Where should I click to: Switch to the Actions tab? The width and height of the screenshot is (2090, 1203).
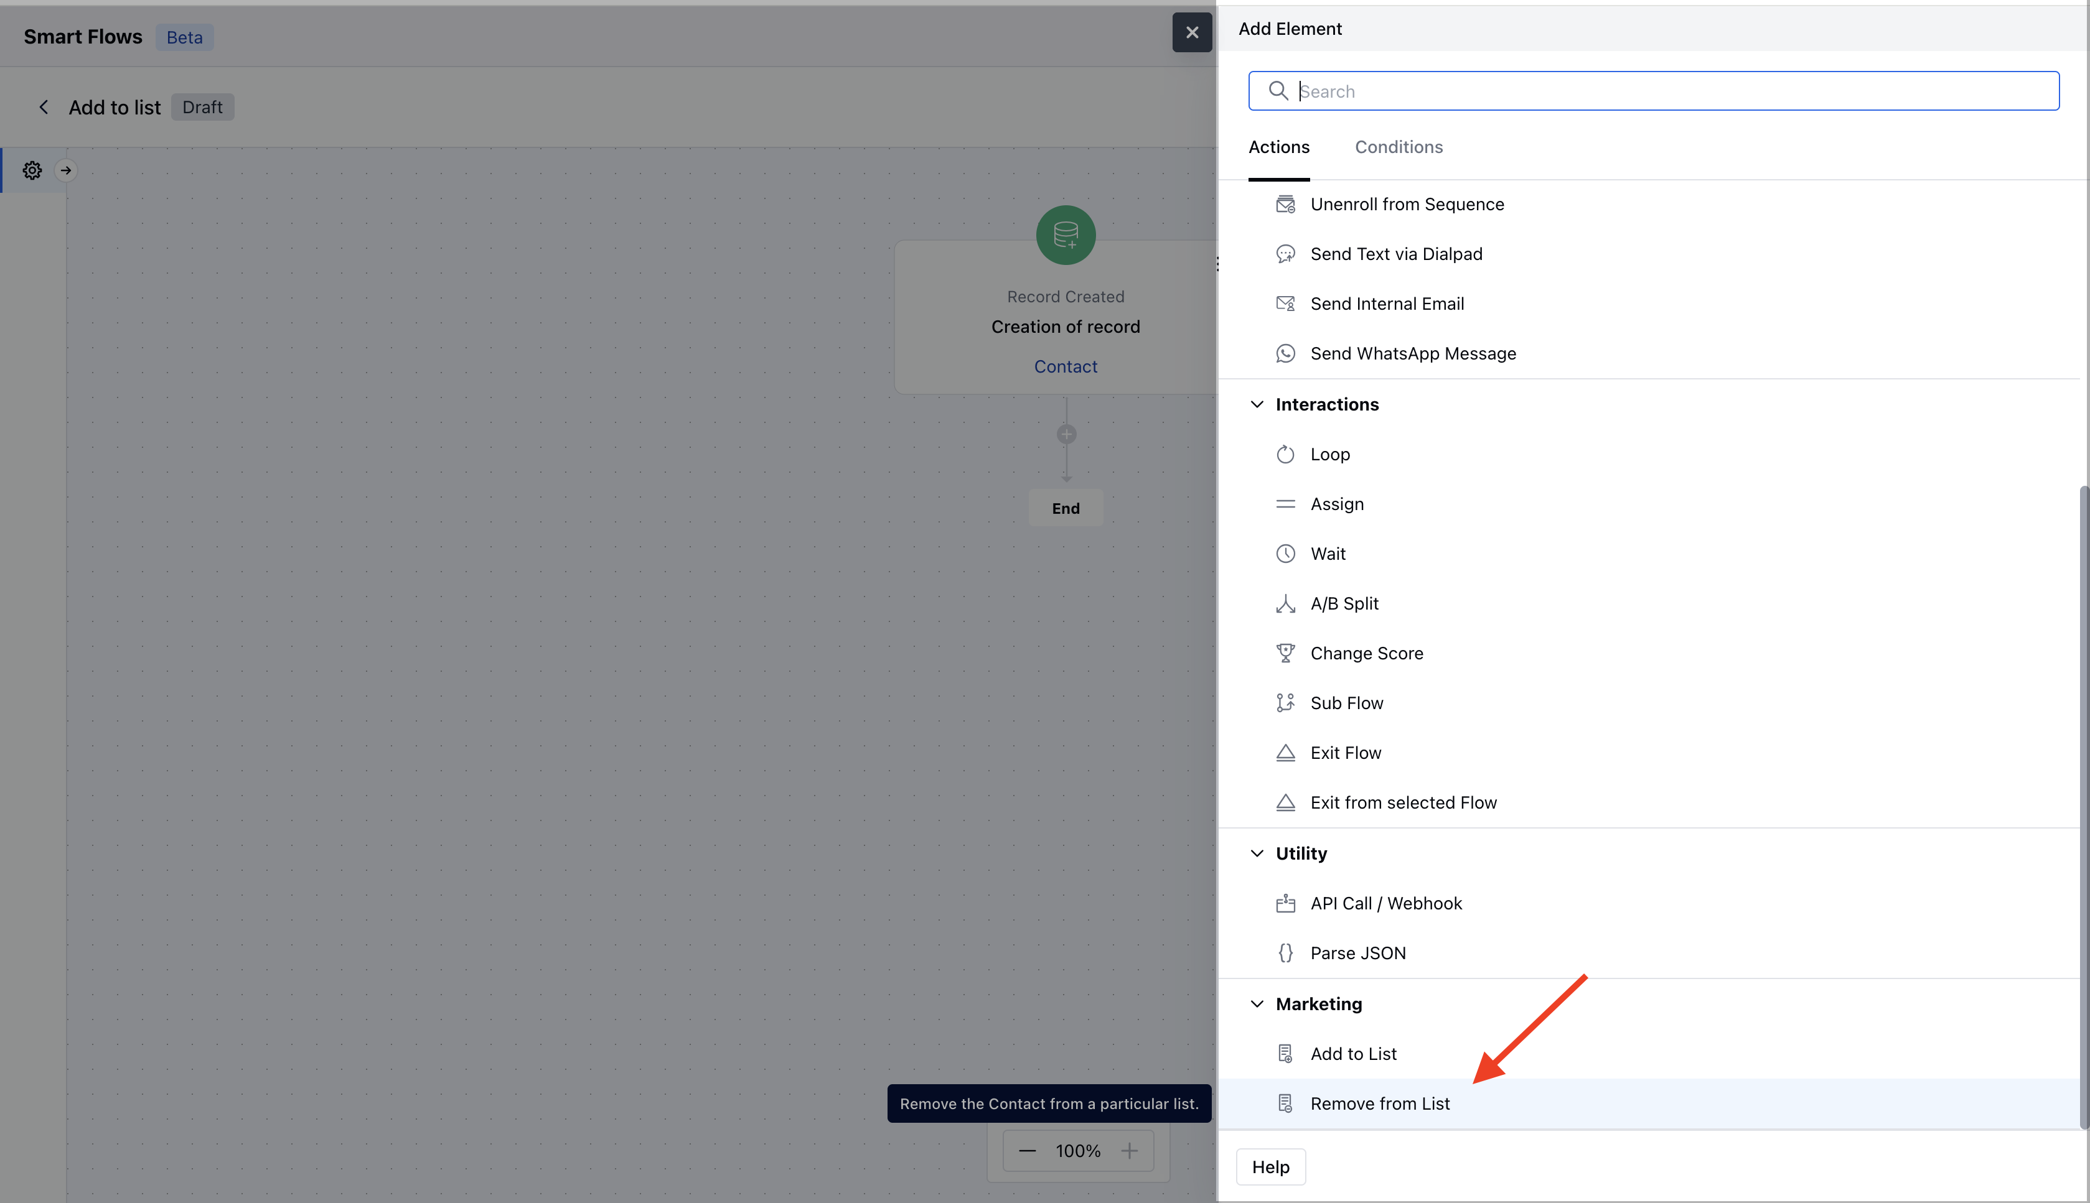point(1278,147)
